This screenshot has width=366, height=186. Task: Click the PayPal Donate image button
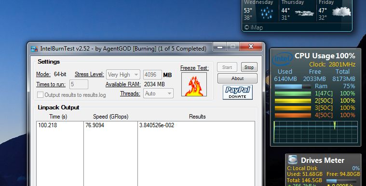[238, 92]
